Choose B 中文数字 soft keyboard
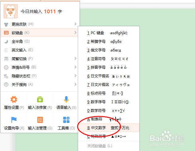The image size is (195, 151). point(109,128)
